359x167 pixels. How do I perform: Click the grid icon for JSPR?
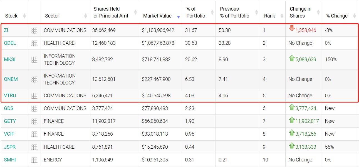pyautogui.click(x=34, y=147)
